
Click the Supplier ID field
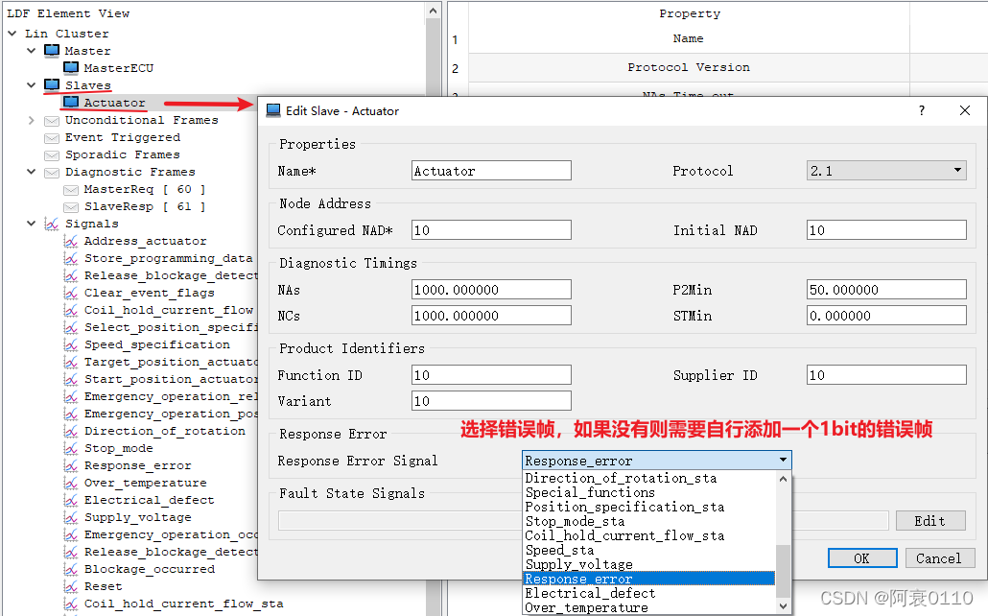(x=886, y=375)
